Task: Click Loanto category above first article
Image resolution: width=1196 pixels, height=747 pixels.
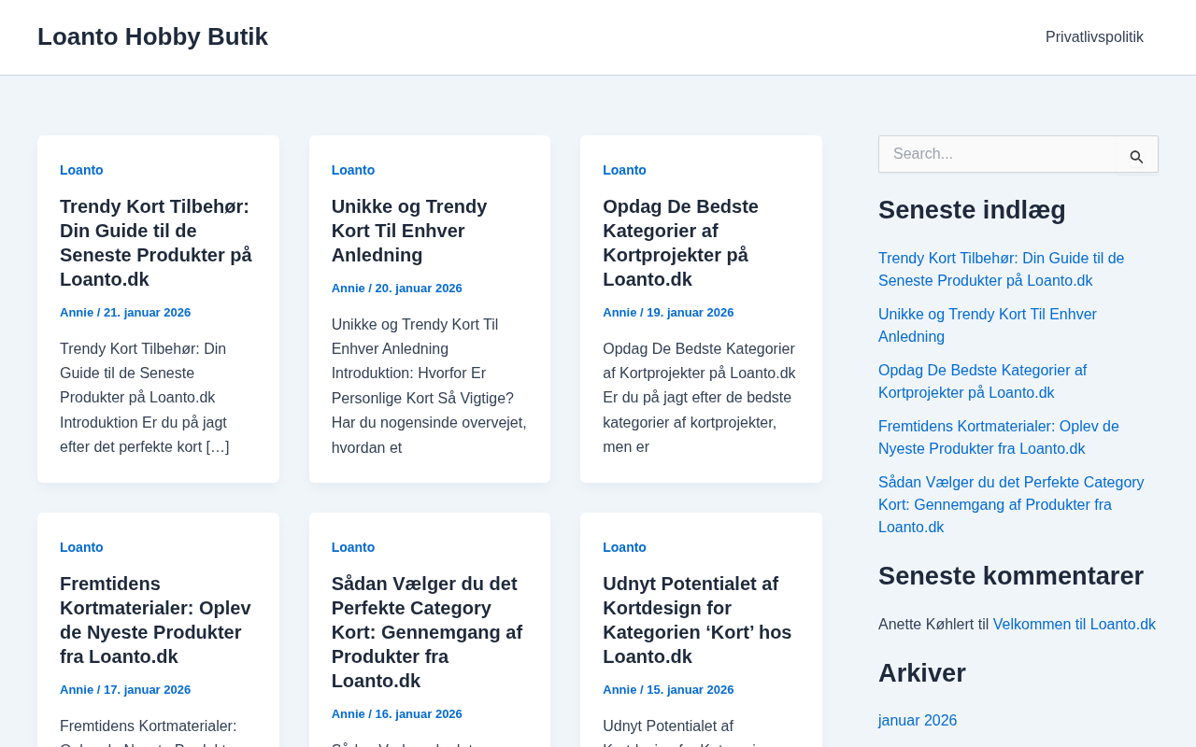Action: pyautogui.click(x=81, y=170)
